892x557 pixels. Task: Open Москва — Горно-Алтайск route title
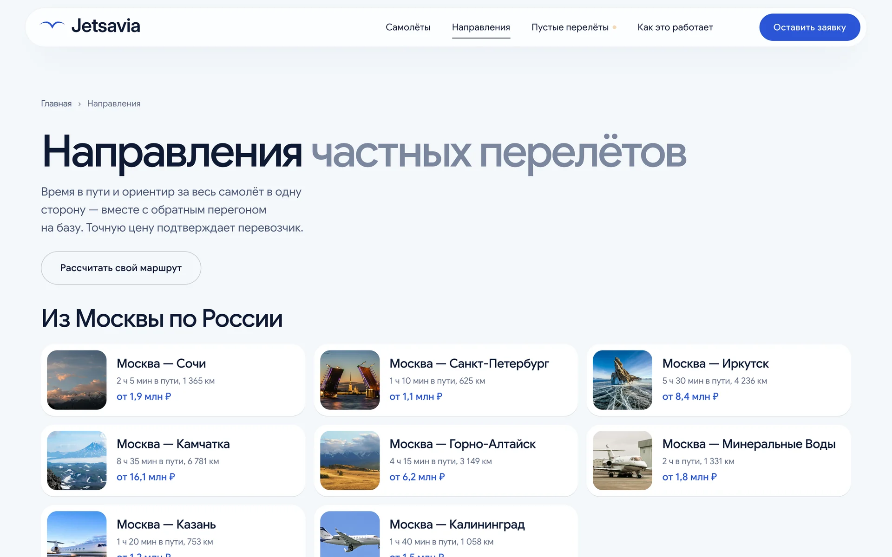(x=463, y=444)
